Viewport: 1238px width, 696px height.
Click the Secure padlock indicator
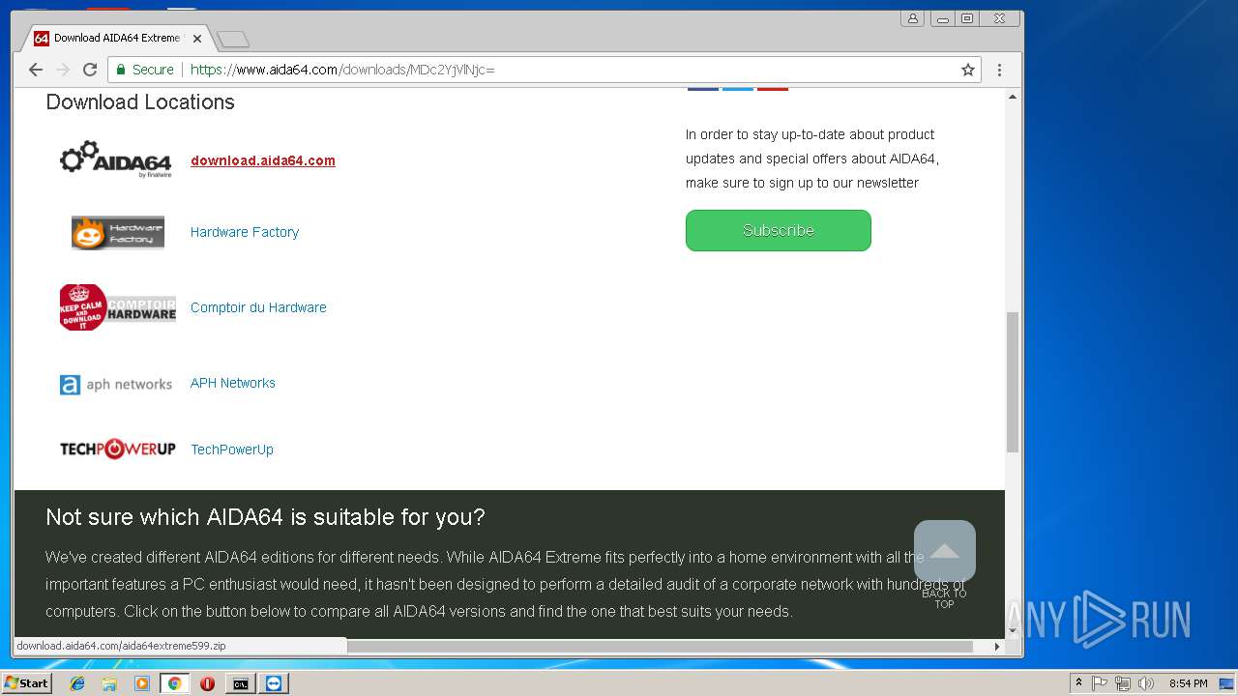pyautogui.click(x=145, y=70)
